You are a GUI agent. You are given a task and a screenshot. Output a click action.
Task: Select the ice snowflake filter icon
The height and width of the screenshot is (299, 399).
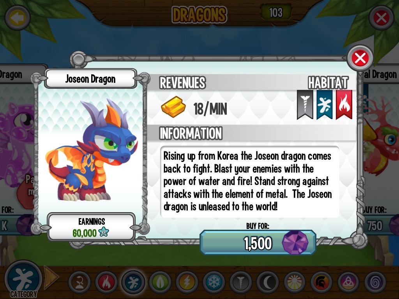click(214, 282)
